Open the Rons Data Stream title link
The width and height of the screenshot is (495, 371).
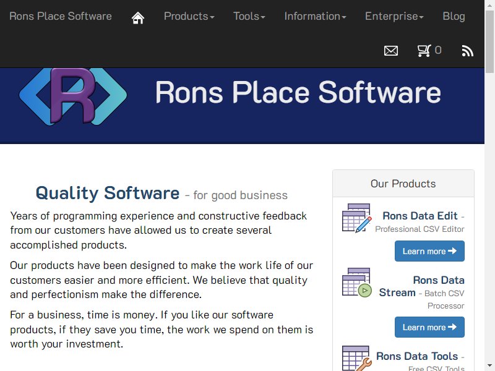(x=422, y=286)
